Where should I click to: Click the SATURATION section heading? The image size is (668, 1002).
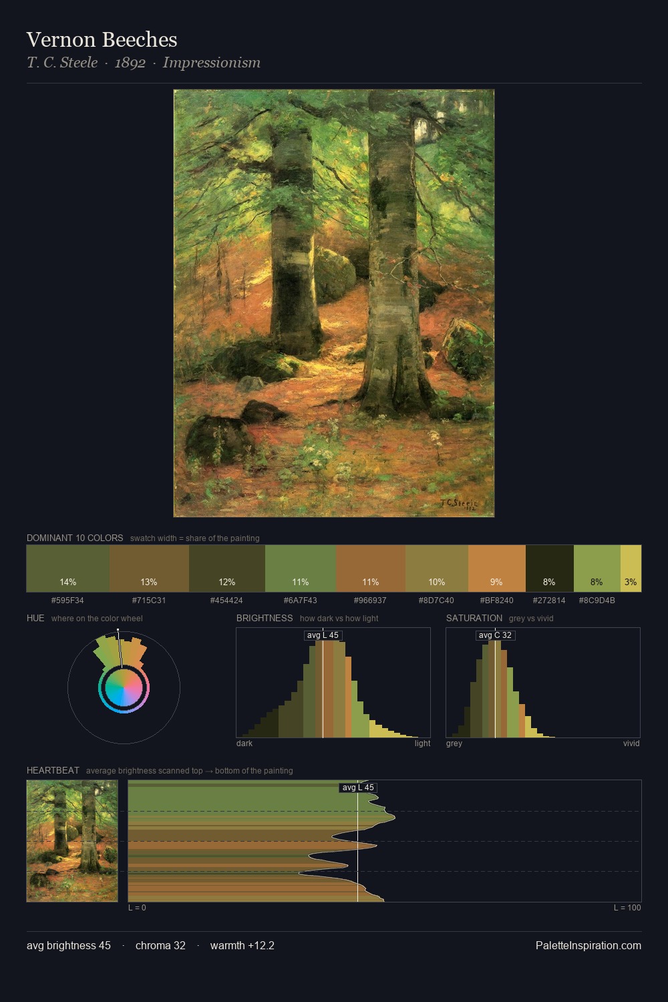point(474,618)
